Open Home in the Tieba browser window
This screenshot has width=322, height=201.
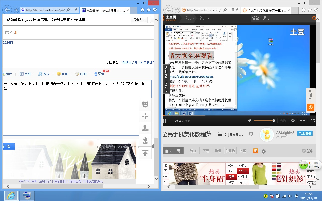point(143,10)
